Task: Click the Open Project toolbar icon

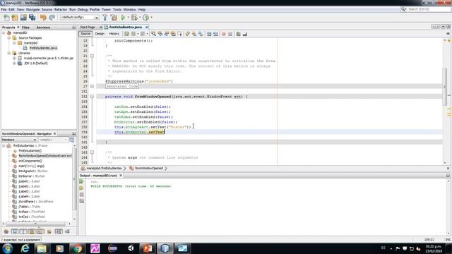Action: (23, 18)
